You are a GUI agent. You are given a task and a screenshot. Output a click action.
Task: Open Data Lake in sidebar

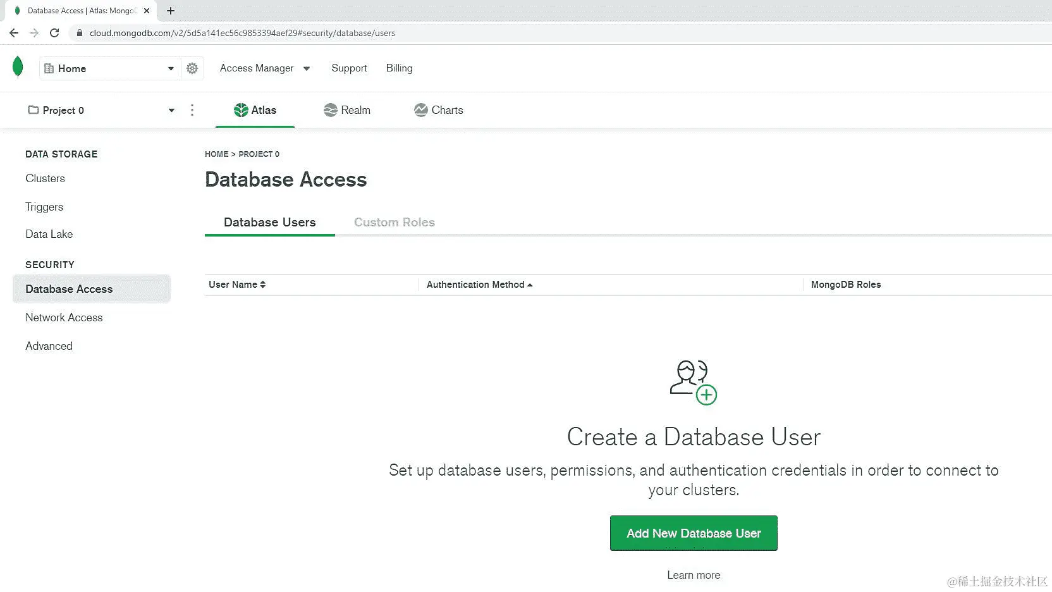point(49,234)
